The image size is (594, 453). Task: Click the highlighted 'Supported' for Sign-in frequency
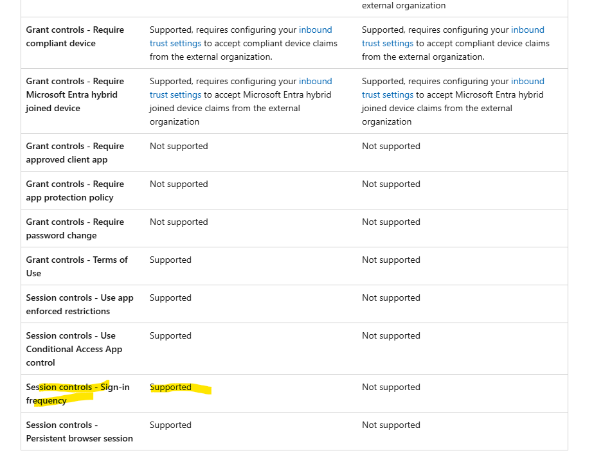170,387
